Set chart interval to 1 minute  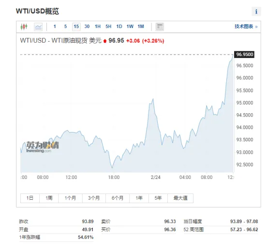tap(55, 27)
